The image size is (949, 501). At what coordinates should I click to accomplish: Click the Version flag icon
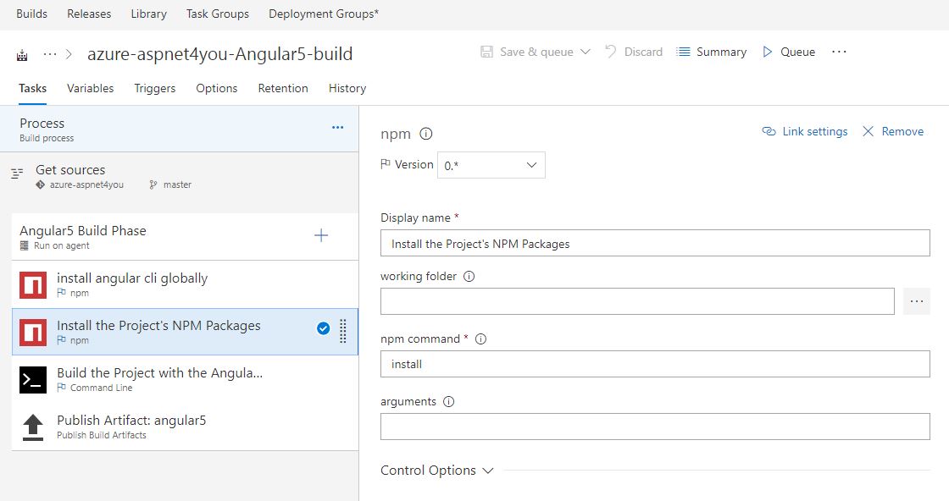click(x=385, y=164)
